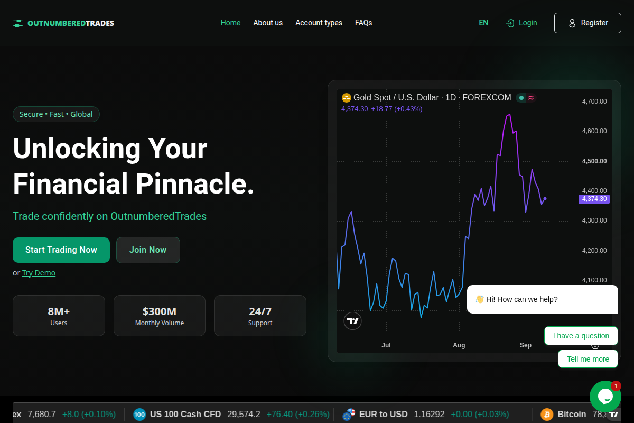Image resolution: width=634 pixels, height=423 pixels.
Task: Click the 4,374.30 +18.77 (+0.43%) values
Action: coord(382,109)
